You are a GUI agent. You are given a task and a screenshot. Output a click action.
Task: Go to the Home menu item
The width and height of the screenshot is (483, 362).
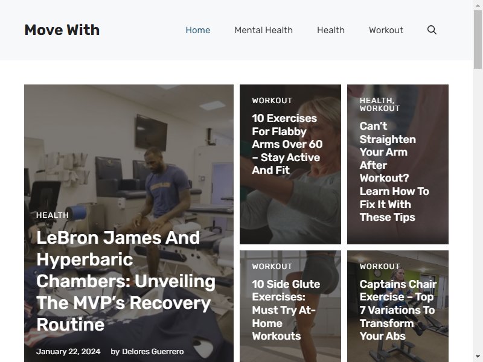tap(198, 30)
